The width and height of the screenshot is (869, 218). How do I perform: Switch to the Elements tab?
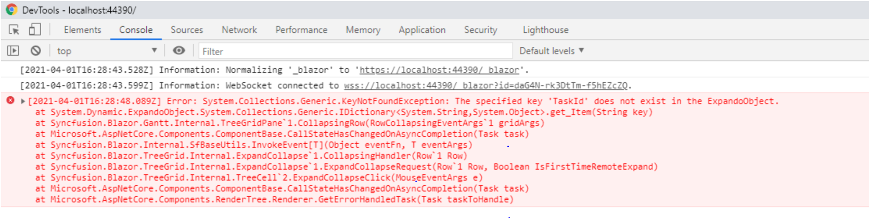pos(82,30)
